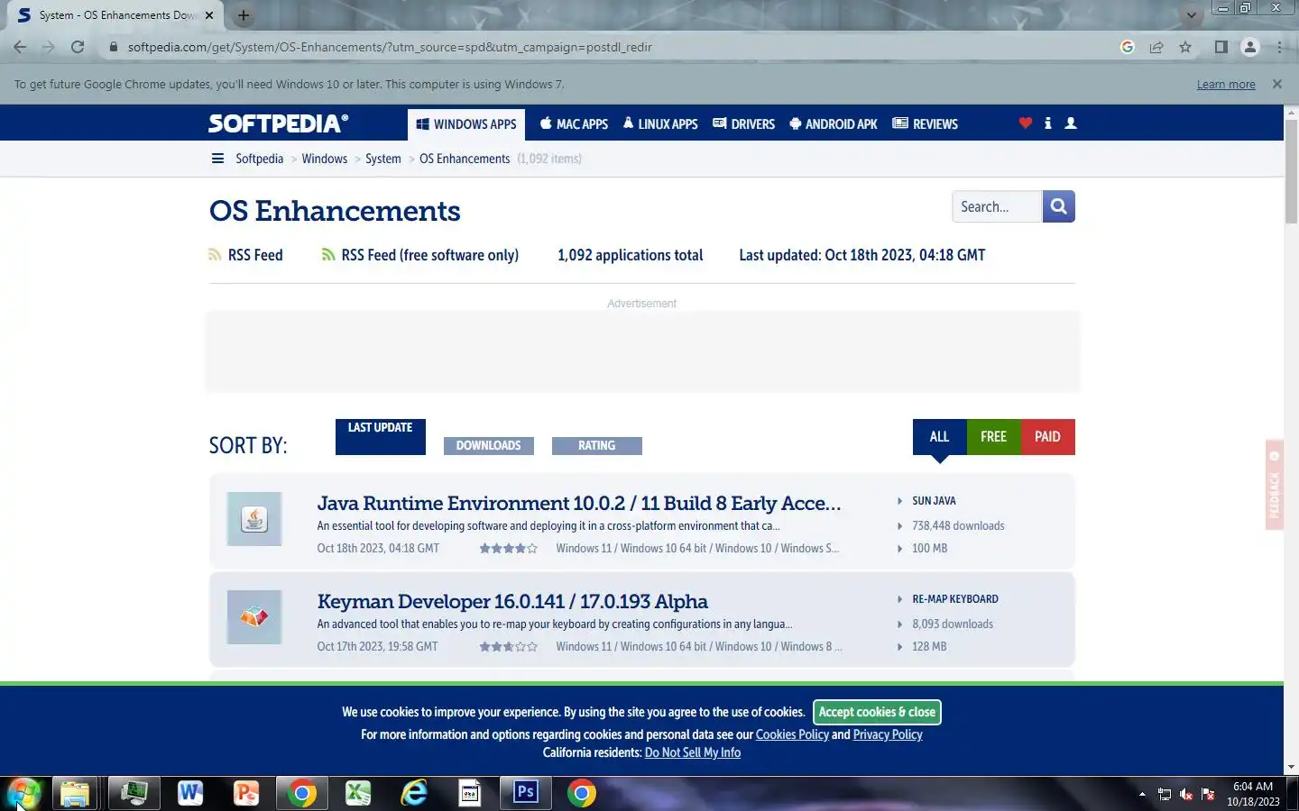Screen dimensions: 1299x811
Task: Filter listing to All
Action: (939, 437)
